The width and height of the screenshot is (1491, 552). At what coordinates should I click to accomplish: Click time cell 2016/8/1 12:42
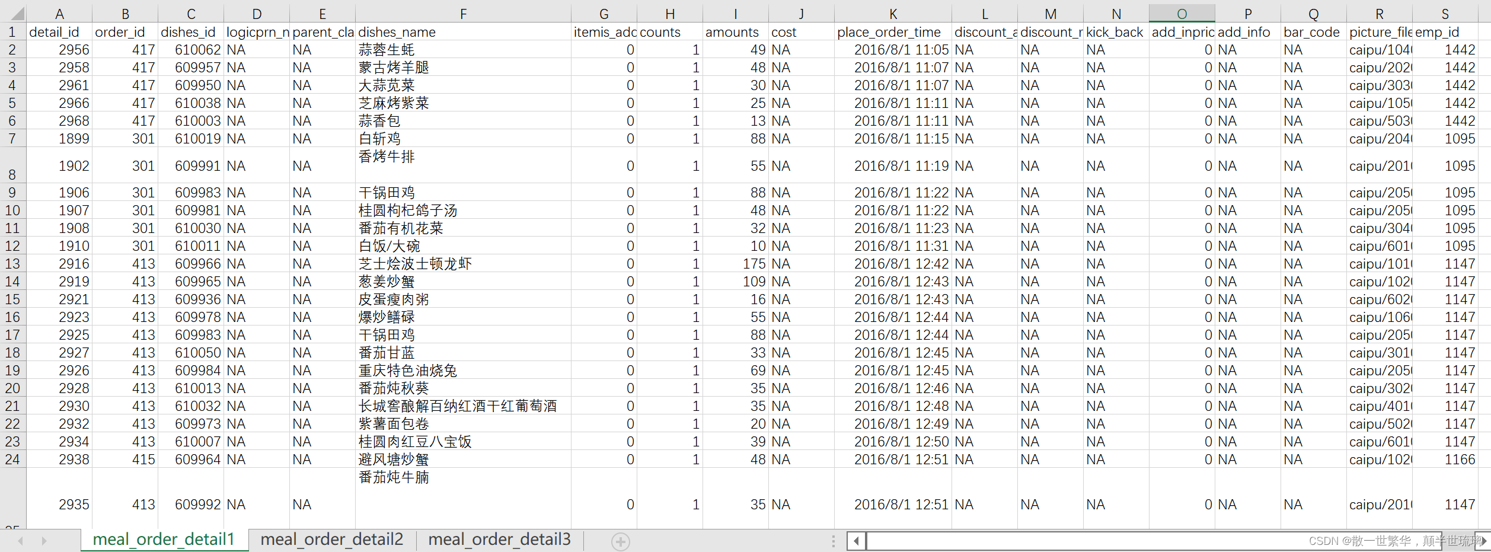(x=893, y=264)
